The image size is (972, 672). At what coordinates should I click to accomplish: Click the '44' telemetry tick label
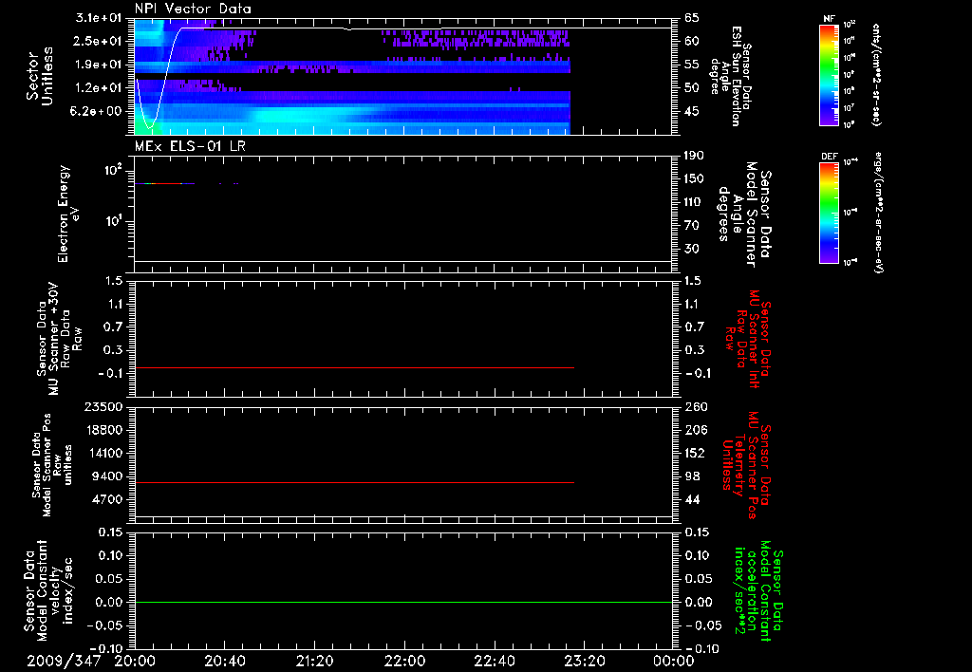coord(692,499)
